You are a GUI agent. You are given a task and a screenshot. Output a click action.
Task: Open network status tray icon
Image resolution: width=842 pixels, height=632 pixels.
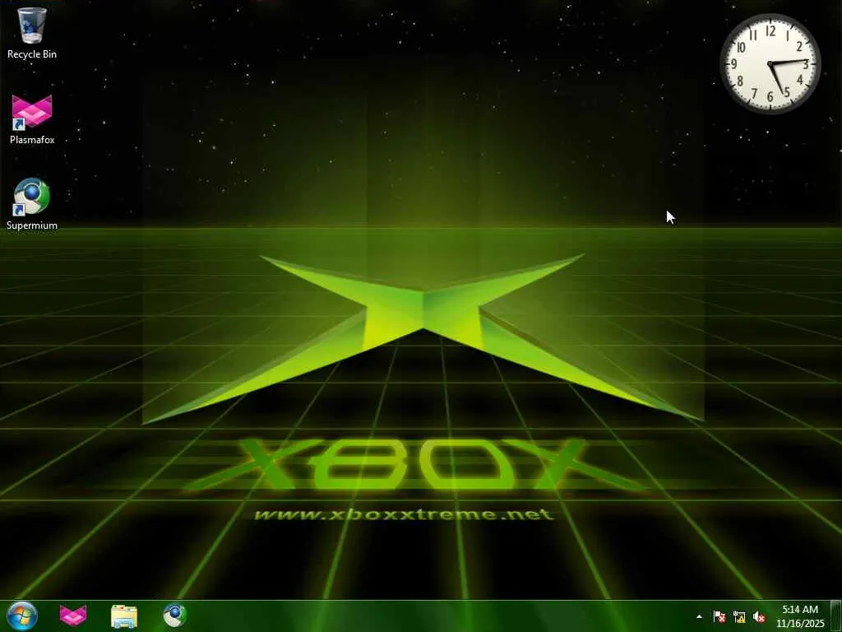[x=739, y=616]
